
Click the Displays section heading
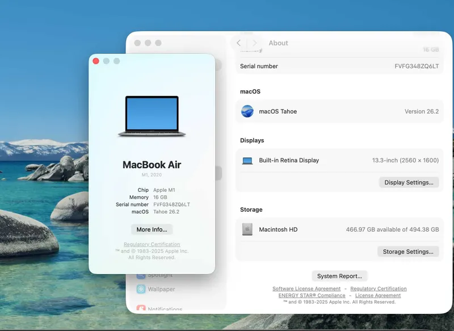point(252,140)
